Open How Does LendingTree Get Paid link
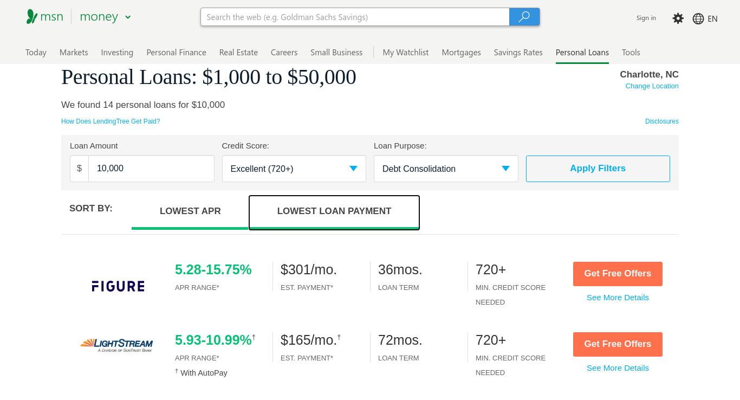The image size is (740, 400). click(x=111, y=121)
